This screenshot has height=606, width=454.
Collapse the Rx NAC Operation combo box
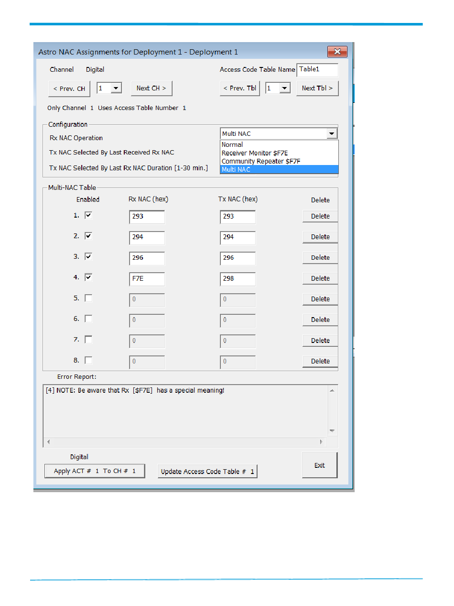(x=332, y=134)
